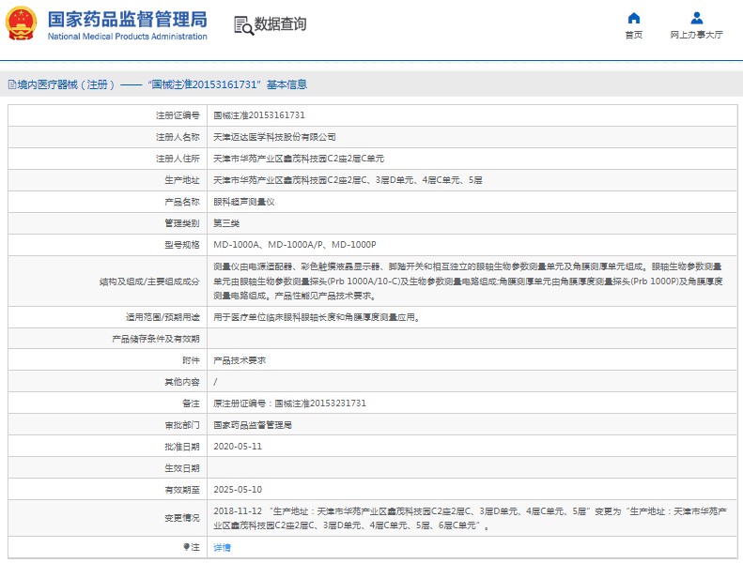Click the 注册人名称 label
This screenshot has width=743, height=563.
point(178,137)
